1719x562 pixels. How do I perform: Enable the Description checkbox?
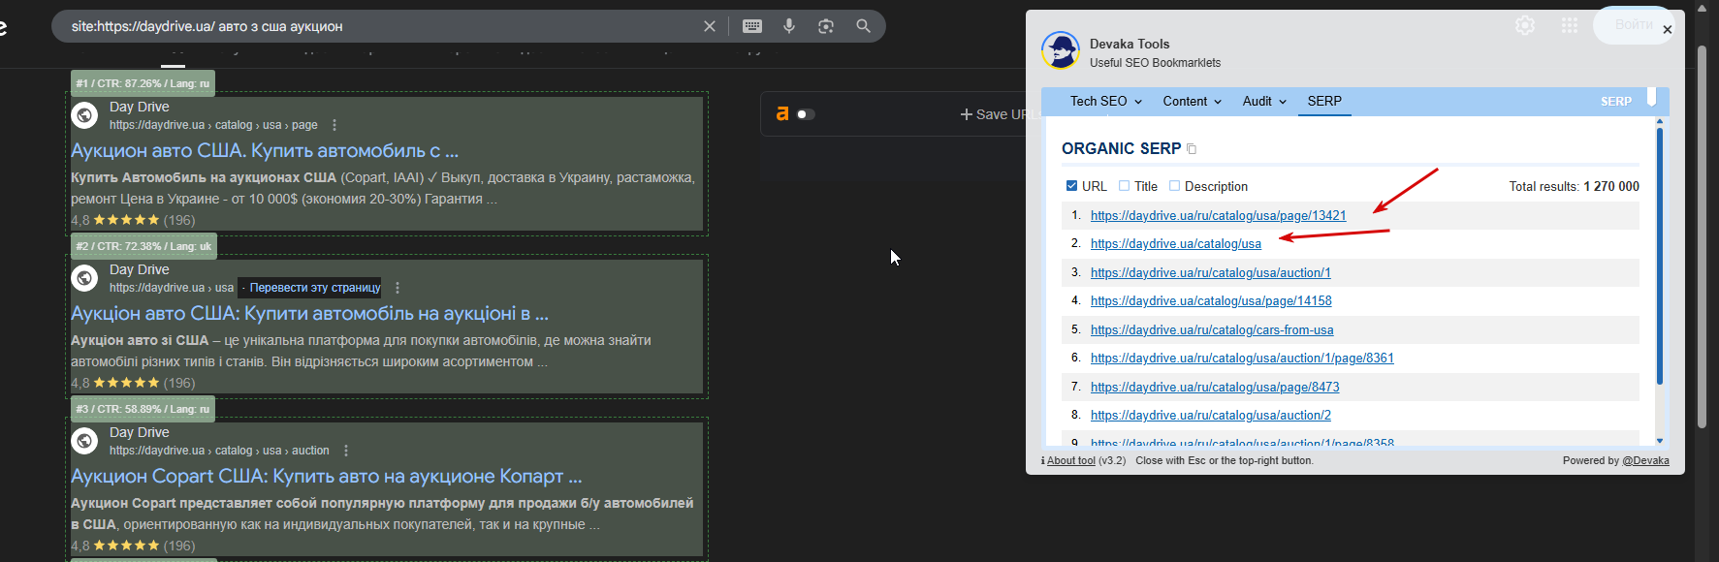coord(1174,186)
